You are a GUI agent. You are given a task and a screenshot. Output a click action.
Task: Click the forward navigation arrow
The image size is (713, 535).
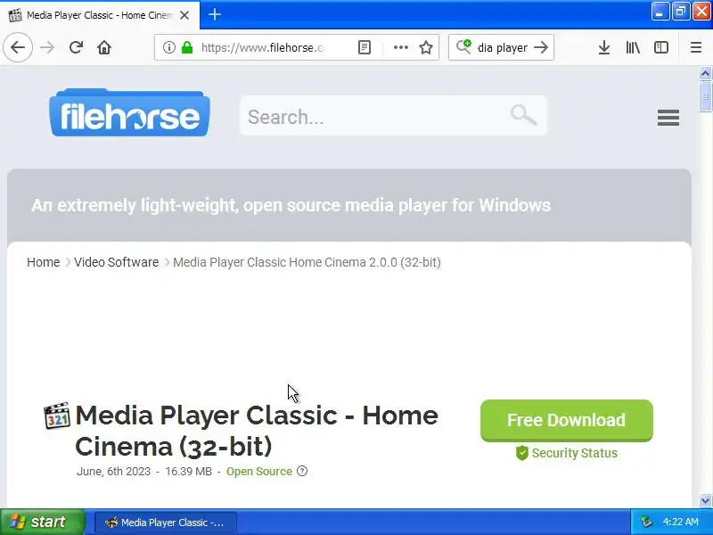click(47, 47)
